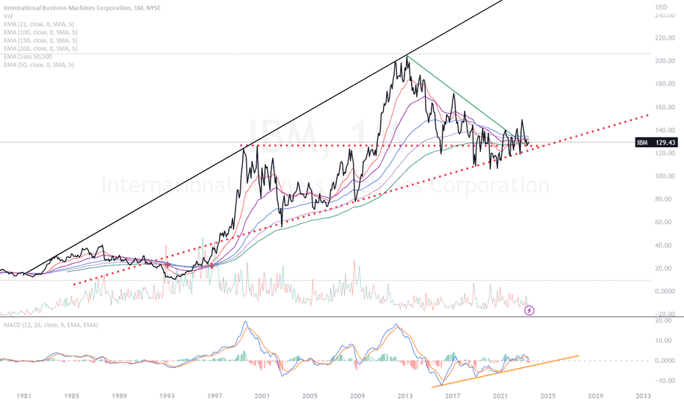The image size is (684, 404).
Task: Click the EMA Cross 50/200 legend
Action: pyautogui.click(x=28, y=57)
